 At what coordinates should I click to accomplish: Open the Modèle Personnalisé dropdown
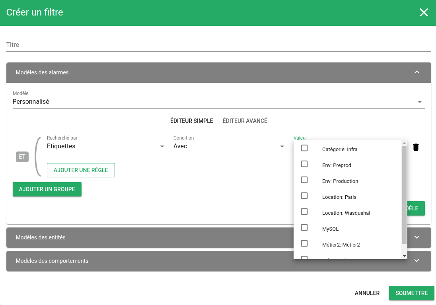[x=218, y=102]
